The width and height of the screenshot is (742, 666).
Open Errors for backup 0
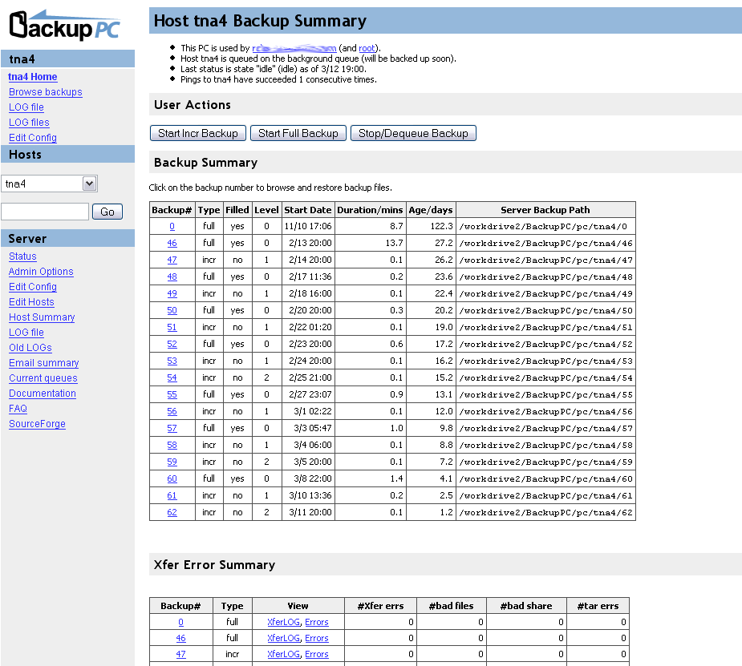coord(317,622)
